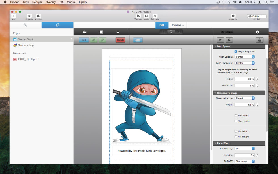This screenshot has width=278, height=174.
Task: Open the Themes toolbar icon
Action: [138, 16]
